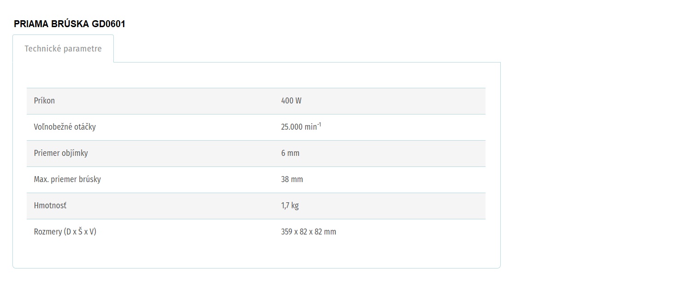This screenshot has width=679, height=286.
Task: Open the Technické parametre tab
Action: 63,49
